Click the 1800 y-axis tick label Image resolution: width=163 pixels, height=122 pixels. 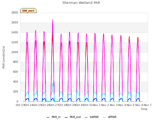[15, 12]
